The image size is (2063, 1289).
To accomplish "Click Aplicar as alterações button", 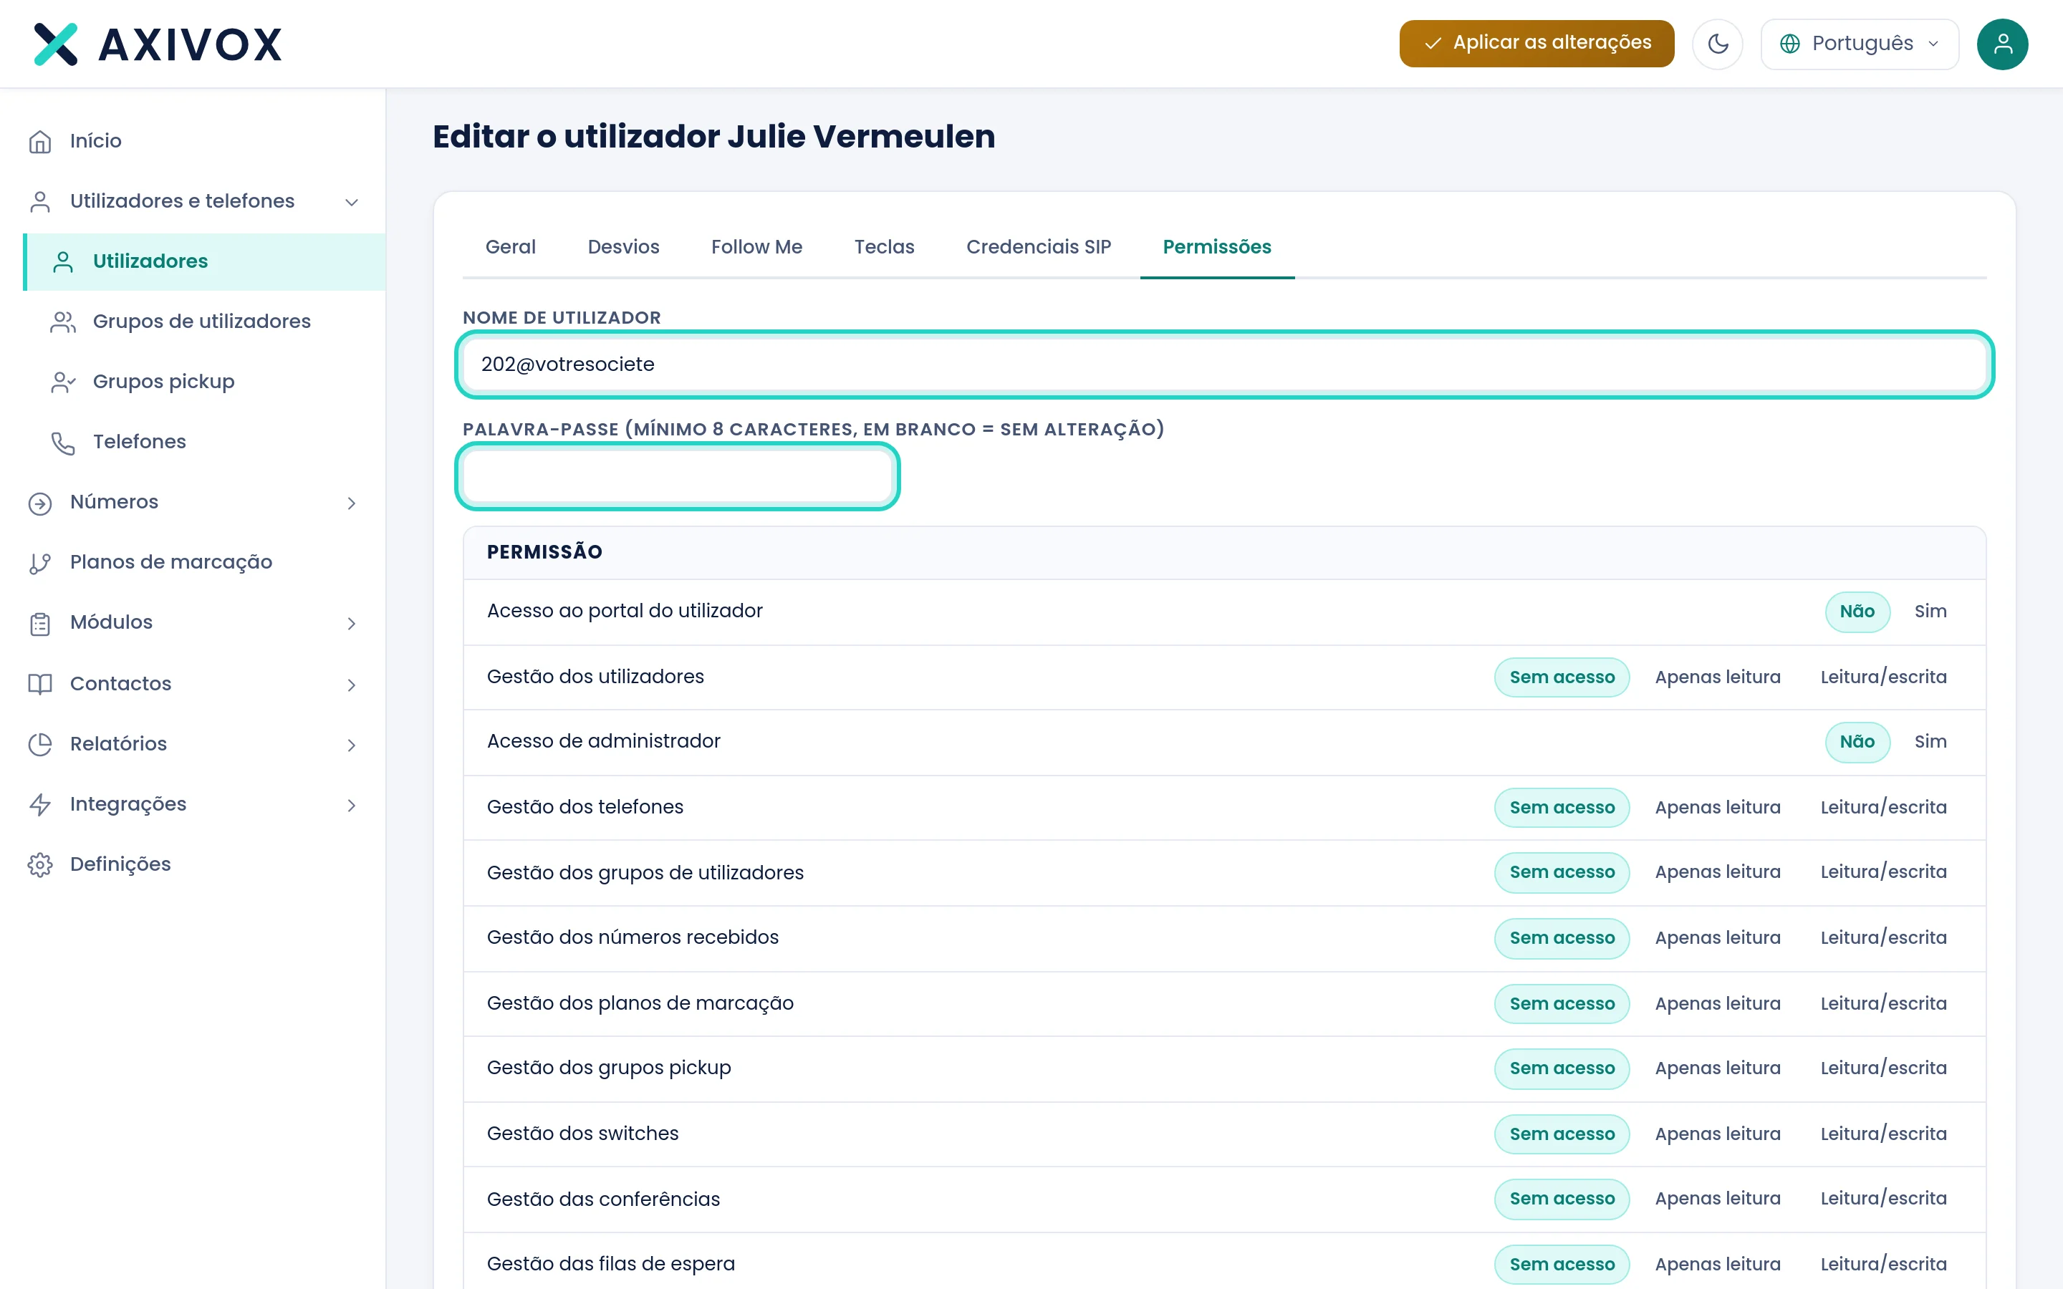I will pyautogui.click(x=1537, y=43).
